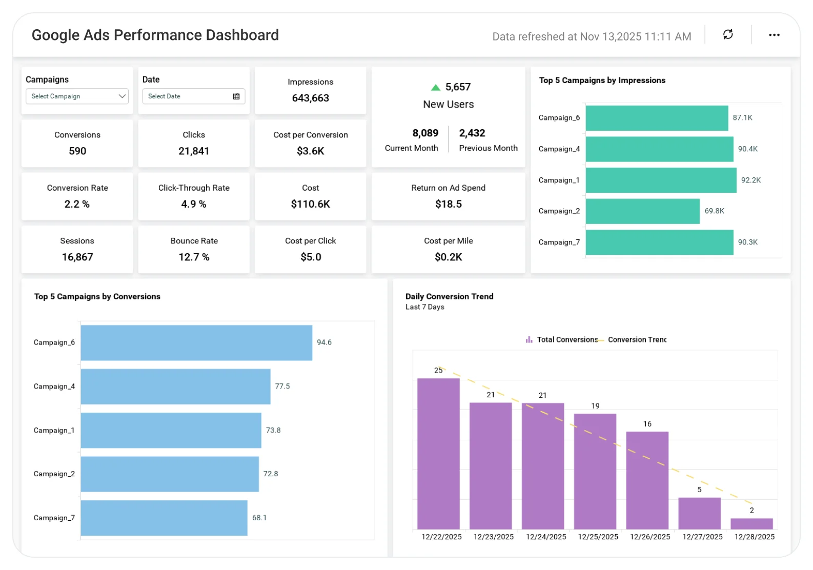The width and height of the screenshot is (813, 570).
Task: Click the Top 5 Campaigns by Impressions title
Action: pos(602,80)
